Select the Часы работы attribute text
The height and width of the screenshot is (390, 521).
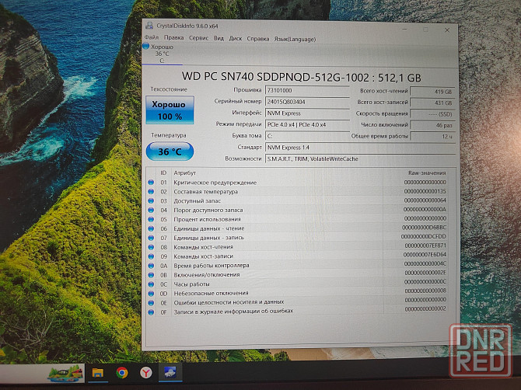[x=191, y=284]
